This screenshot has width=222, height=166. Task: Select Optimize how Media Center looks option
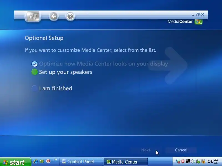tap(100, 64)
